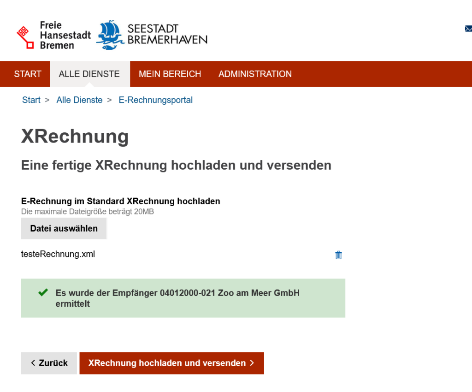Click the 'E-Rechnung im Standard XRechnung hochladen' label
Viewport: 472px width, 392px height.
[x=120, y=201]
